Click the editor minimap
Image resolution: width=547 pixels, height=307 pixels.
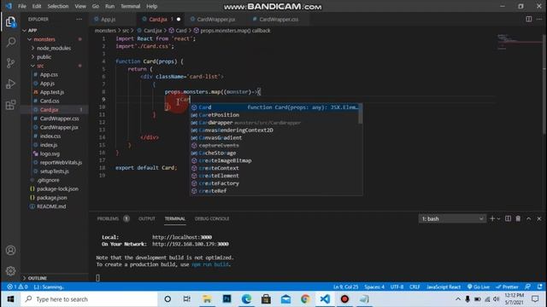pos(520,42)
